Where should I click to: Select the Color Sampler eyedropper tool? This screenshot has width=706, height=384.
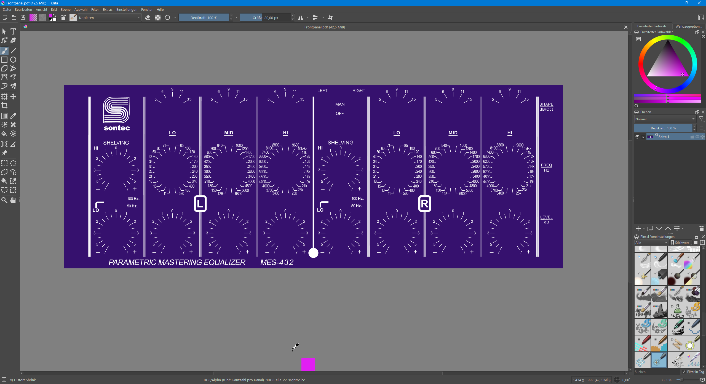pos(13,116)
